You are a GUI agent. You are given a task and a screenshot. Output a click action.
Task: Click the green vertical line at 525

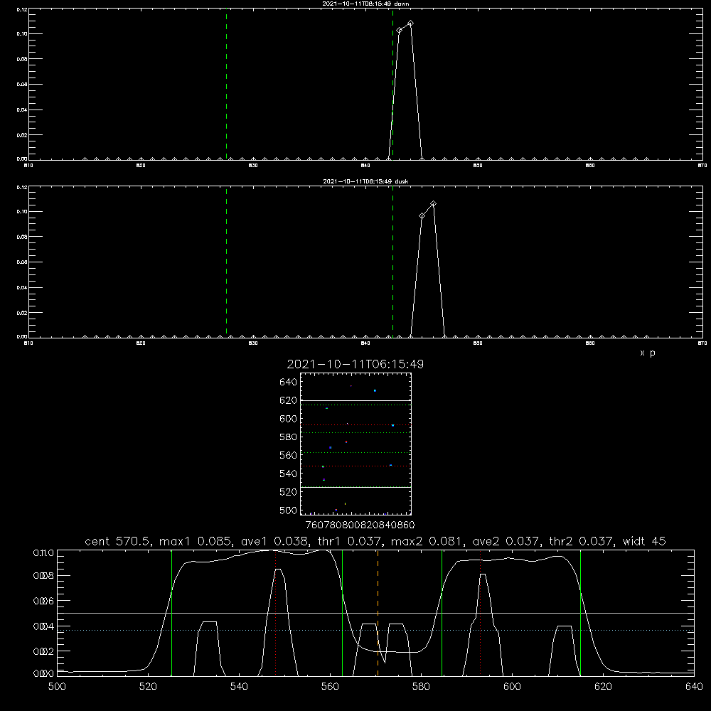(x=171, y=612)
